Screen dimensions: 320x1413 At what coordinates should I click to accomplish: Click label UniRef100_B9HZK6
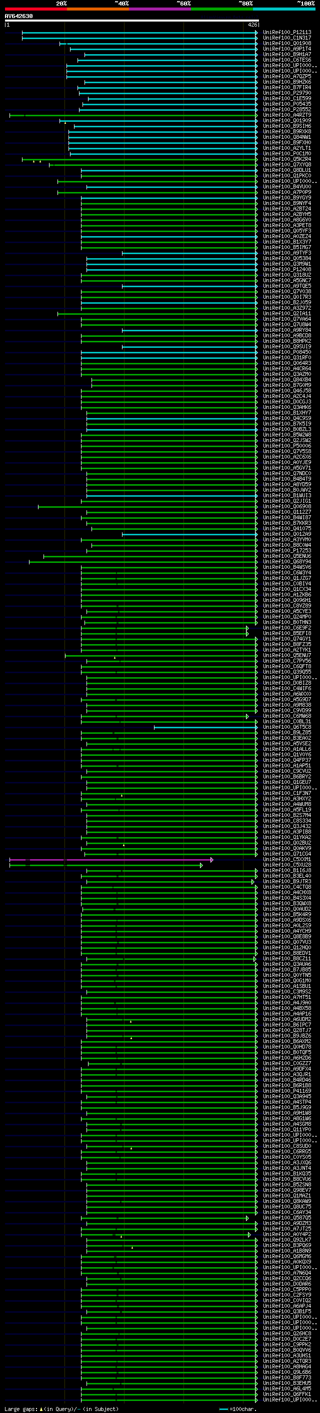coord(287,82)
